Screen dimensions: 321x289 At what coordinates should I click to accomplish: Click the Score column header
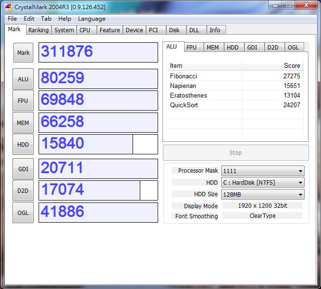tap(272, 65)
